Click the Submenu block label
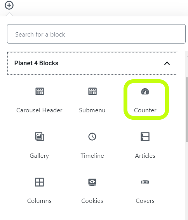 (x=92, y=110)
